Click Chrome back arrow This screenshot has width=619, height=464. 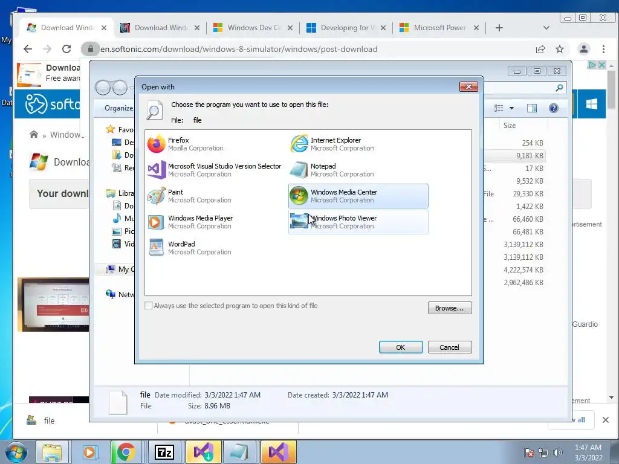(x=28, y=49)
